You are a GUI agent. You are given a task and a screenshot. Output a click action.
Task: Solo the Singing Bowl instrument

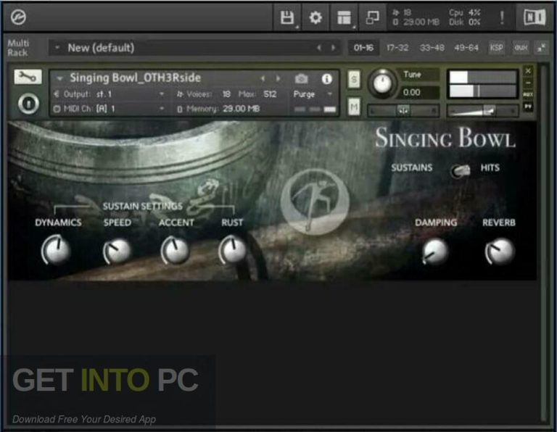tap(354, 80)
